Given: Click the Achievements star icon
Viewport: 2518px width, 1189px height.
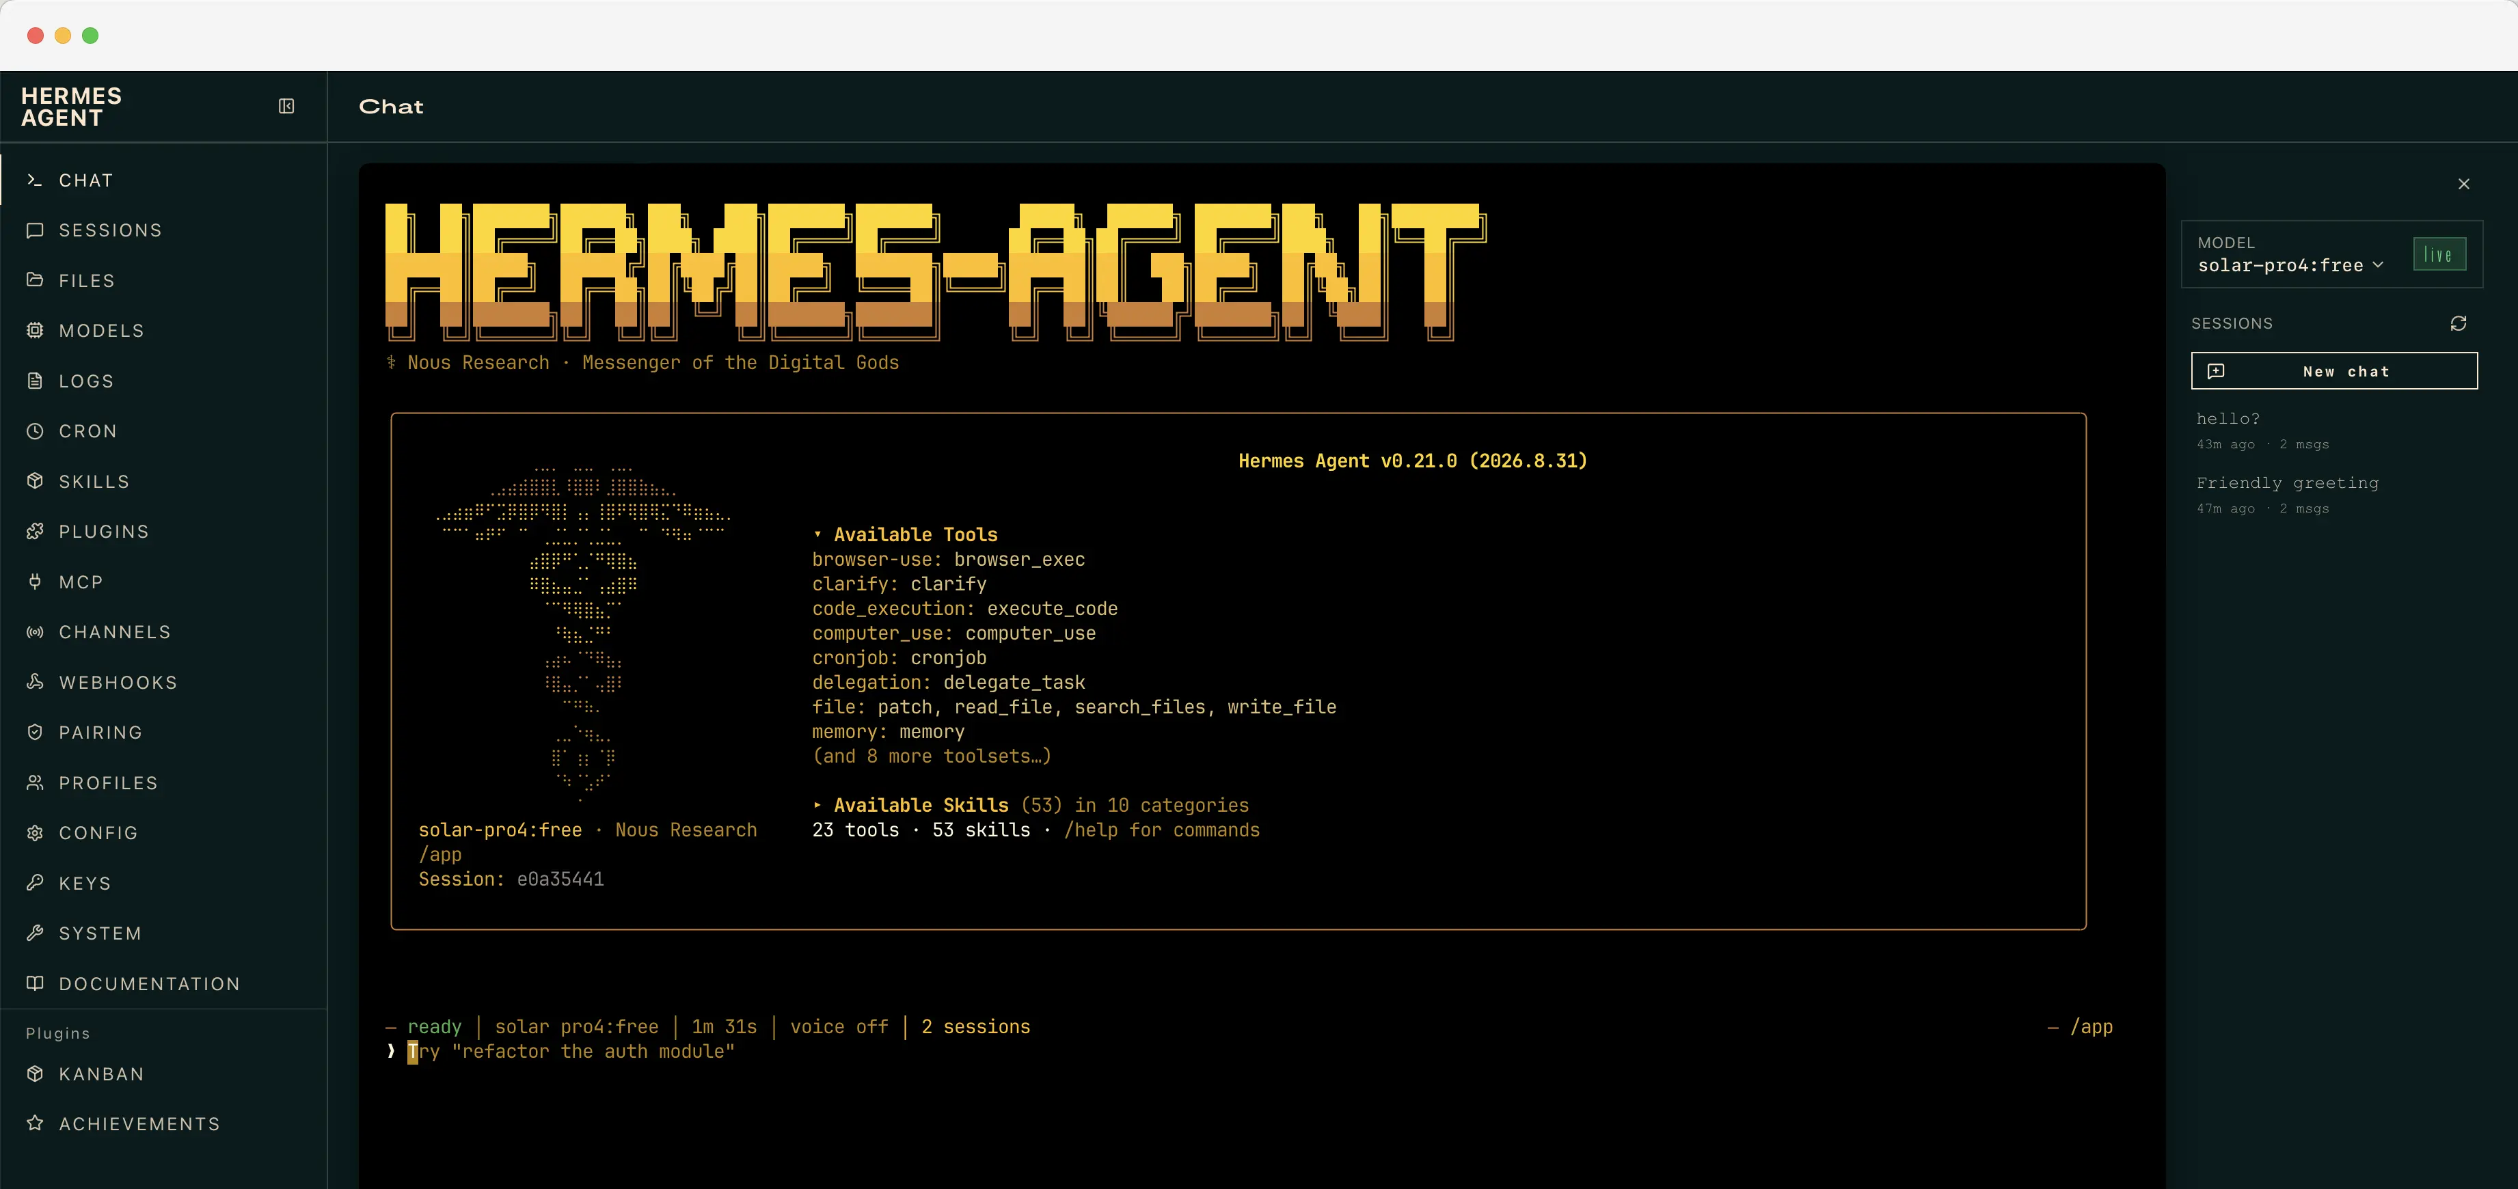Looking at the screenshot, I should (35, 1123).
